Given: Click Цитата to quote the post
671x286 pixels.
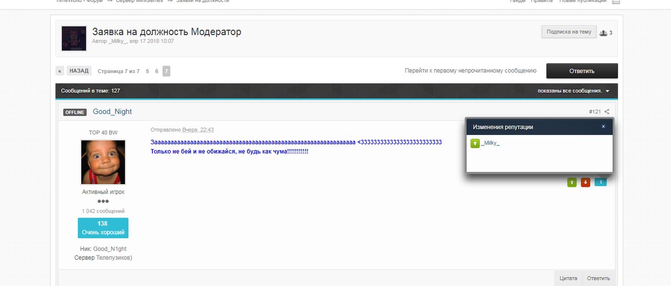Looking at the screenshot, I should 568,278.
